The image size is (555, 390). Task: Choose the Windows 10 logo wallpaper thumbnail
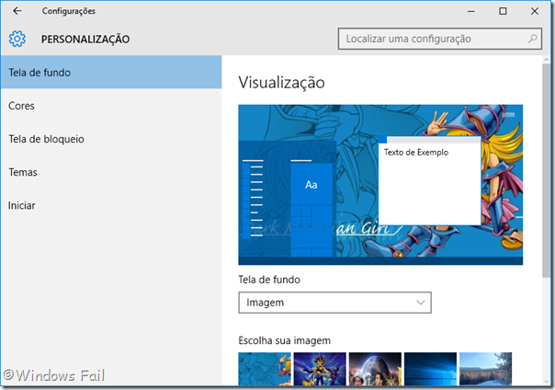click(x=430, y=369)
